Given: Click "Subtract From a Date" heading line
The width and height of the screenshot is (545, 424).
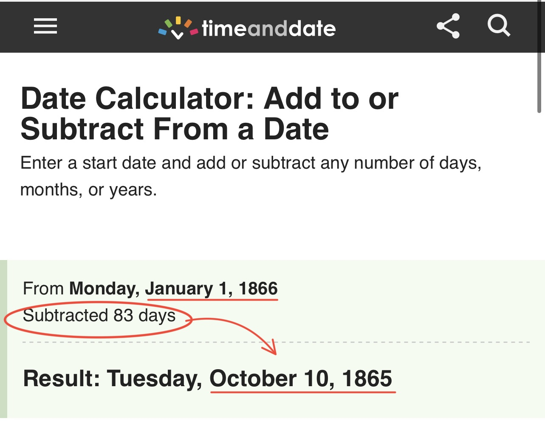Looking at the screenshot, I should [x=175, y=129].
